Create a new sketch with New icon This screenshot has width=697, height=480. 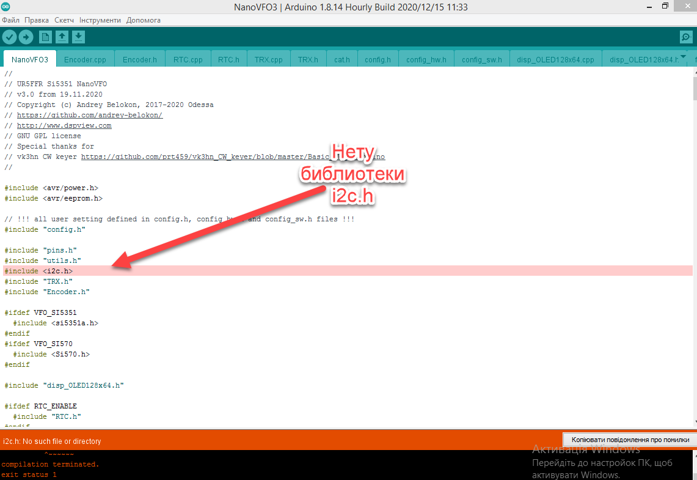pos(45,37)
